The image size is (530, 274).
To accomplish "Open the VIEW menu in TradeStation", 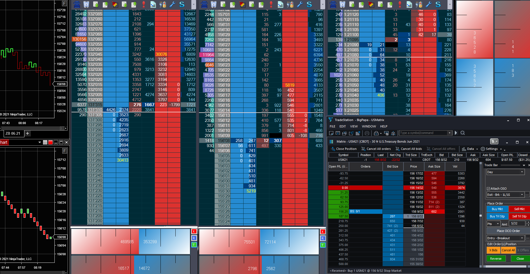I will pos(354,126).
